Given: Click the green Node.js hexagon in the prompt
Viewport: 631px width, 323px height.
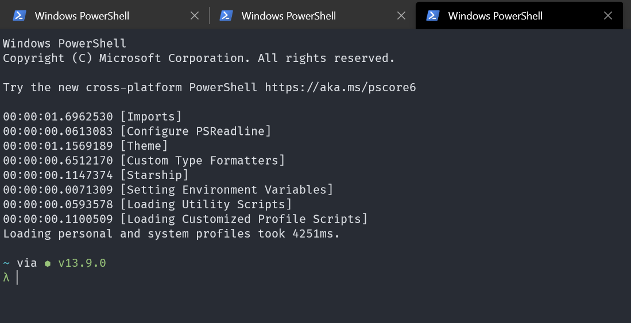Looking at the screenshot, I should click(x=48, y=263).
